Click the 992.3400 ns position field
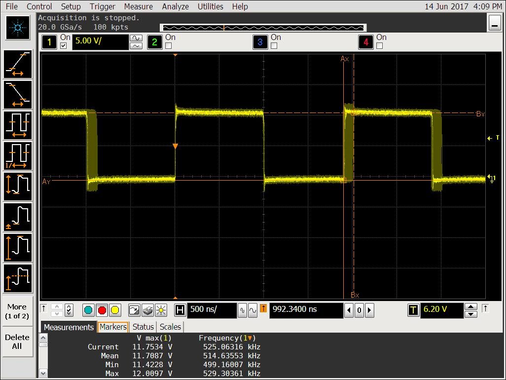 tap(306, 310)
